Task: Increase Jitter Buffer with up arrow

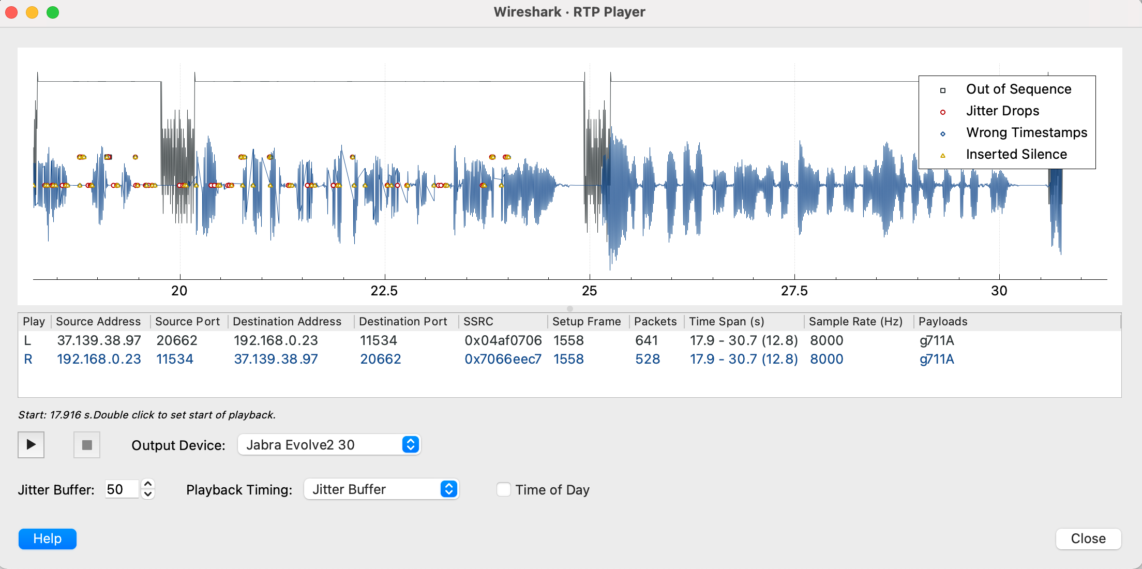Action: [148, 484]
